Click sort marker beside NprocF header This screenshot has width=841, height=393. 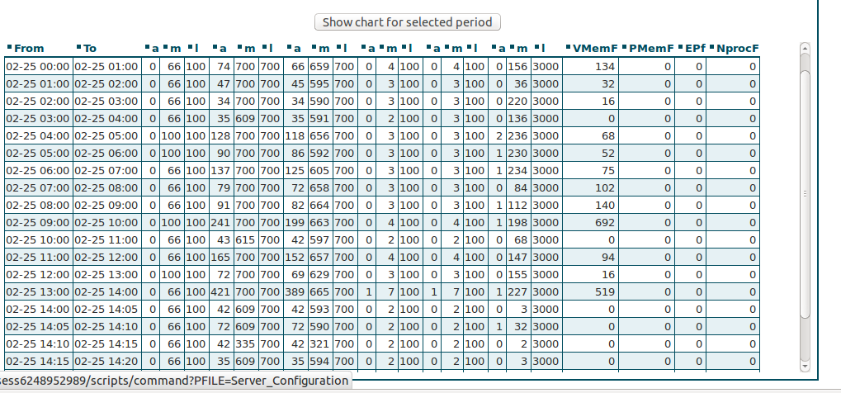711,47
